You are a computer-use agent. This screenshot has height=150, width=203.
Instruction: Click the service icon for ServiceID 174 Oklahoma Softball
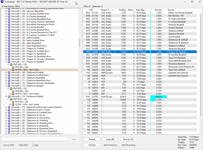(x=9, y=96)
